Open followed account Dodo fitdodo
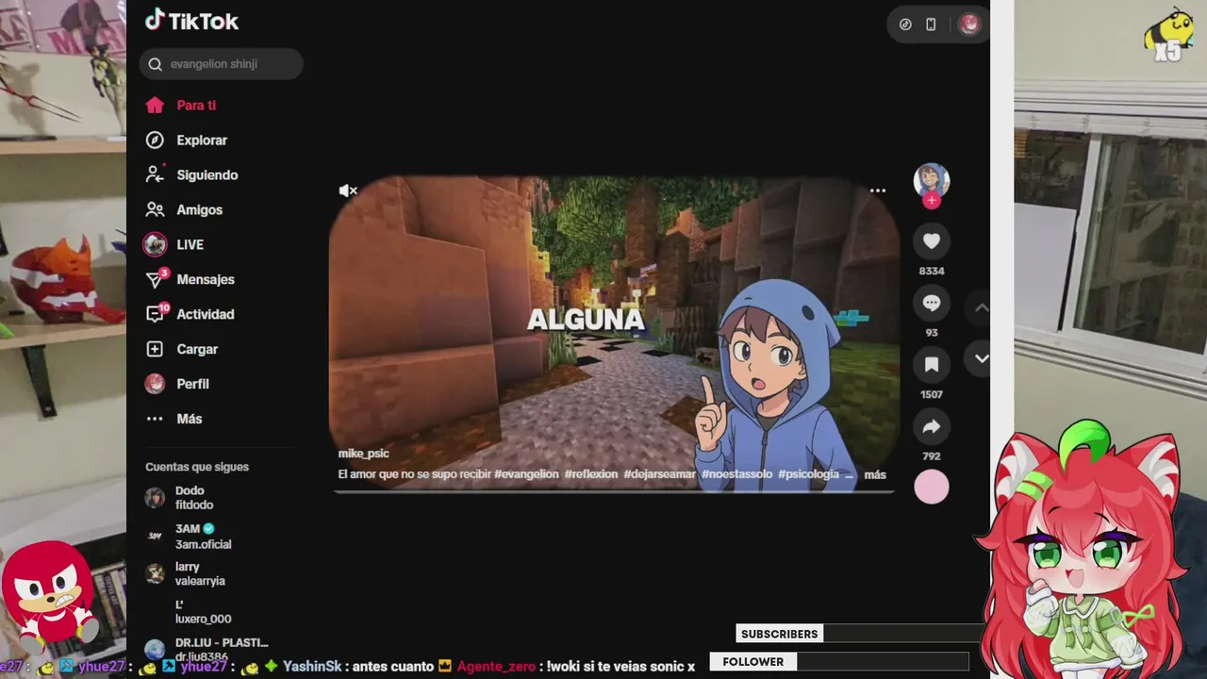 click(x=217, y=498)
